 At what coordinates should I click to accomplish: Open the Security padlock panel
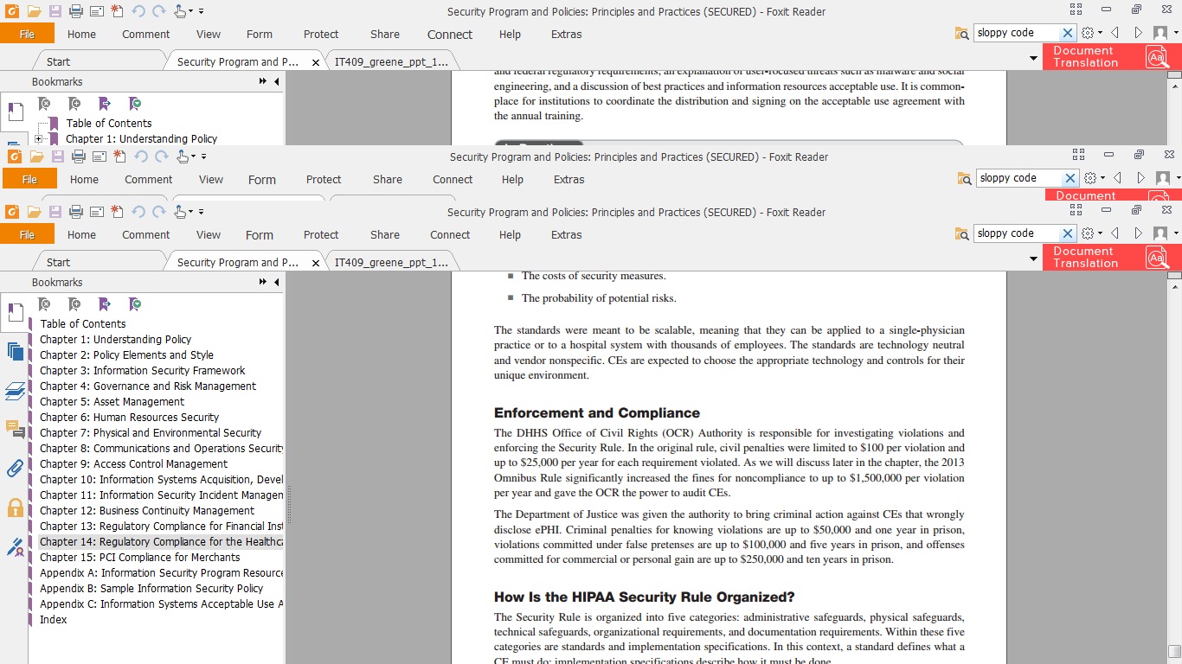pos(15,508)
